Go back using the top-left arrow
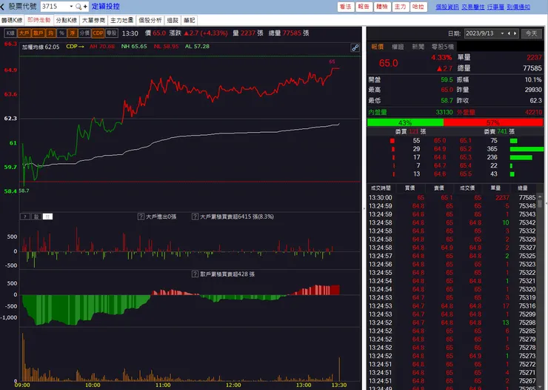 pos(3,7)
